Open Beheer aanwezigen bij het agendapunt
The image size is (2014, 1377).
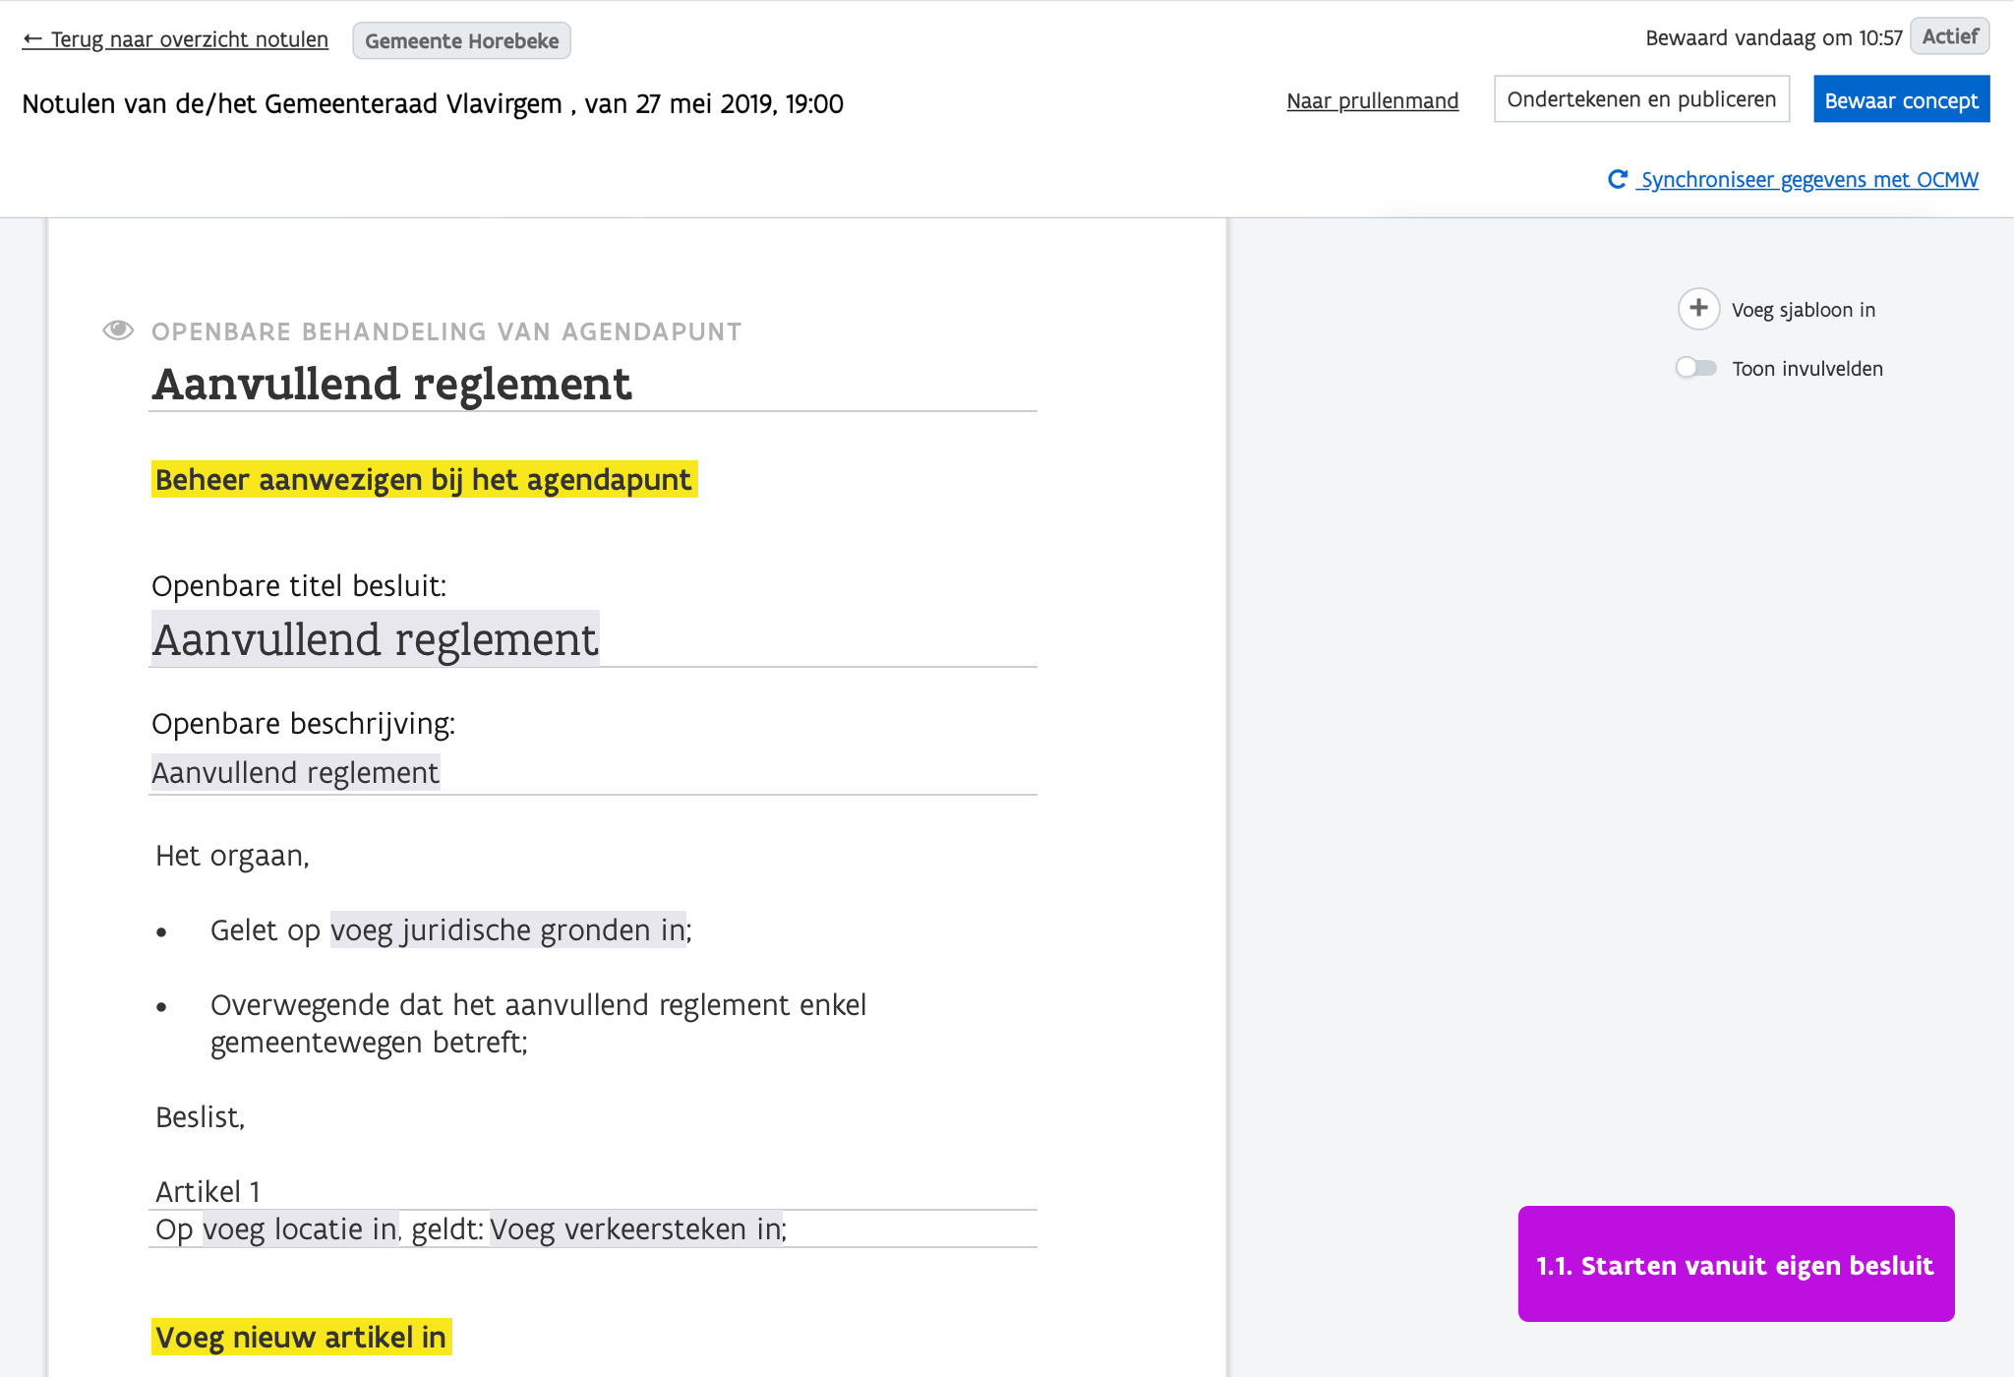coord(424,480)
